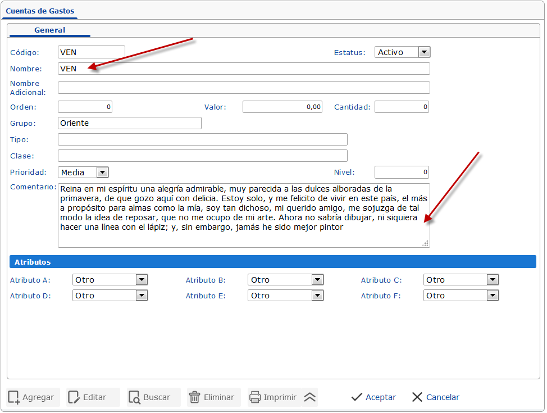Click the Editar pencil icon

74,397
